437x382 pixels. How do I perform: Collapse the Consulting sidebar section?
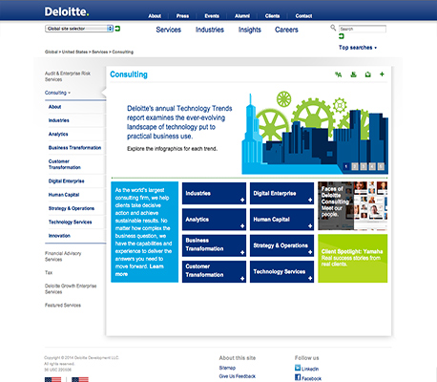tap(57, 93)
